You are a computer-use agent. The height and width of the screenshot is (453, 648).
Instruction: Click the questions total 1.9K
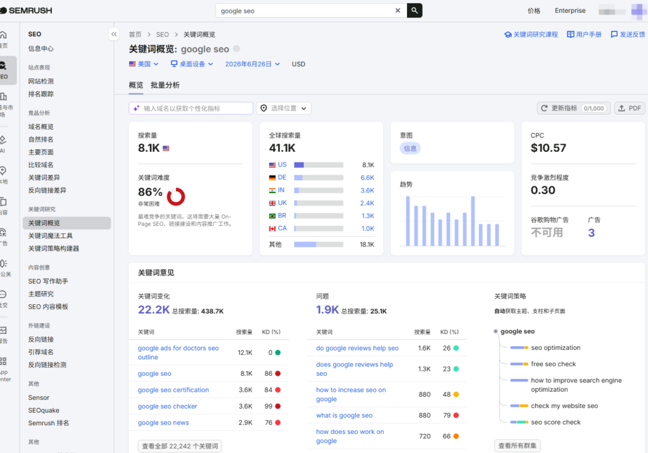click(x=327, y=310)
